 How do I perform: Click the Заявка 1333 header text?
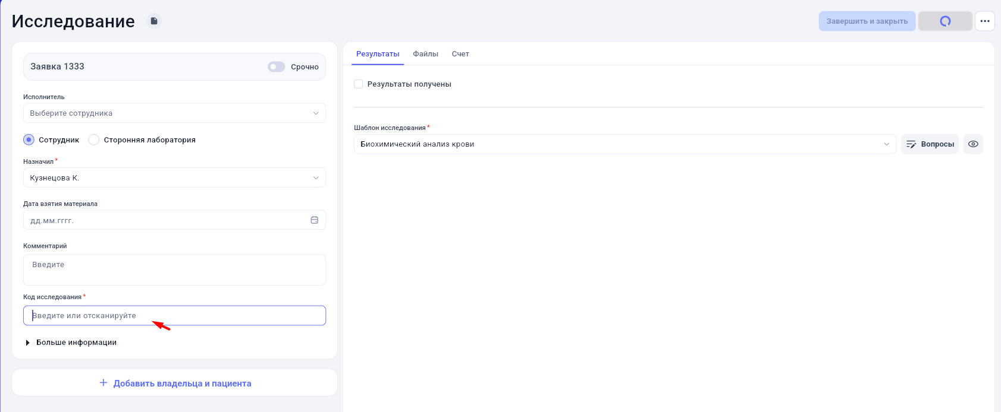point(58,66)
